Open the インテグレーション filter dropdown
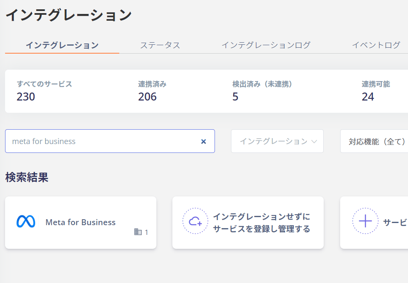 pos(277,141)
